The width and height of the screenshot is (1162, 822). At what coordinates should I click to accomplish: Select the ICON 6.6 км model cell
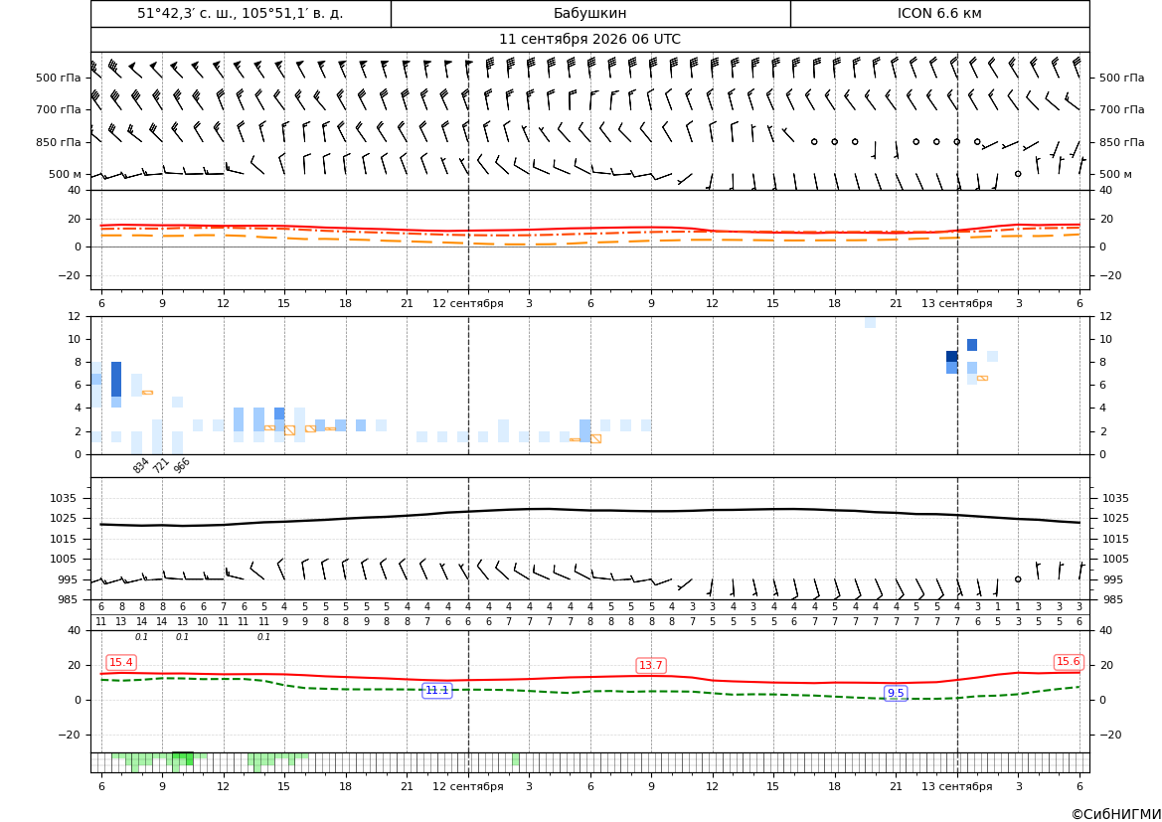click(x=939, y=13)
